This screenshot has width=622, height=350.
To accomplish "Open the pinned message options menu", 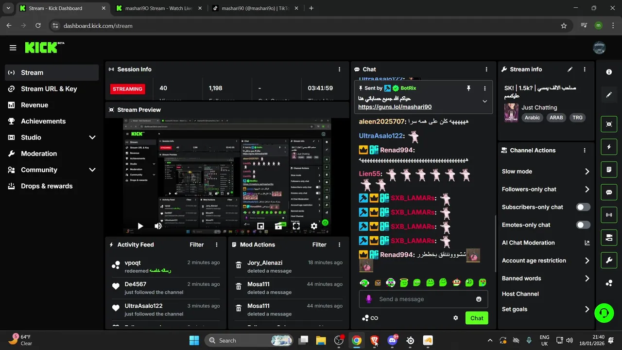I will tap(484, 88).
